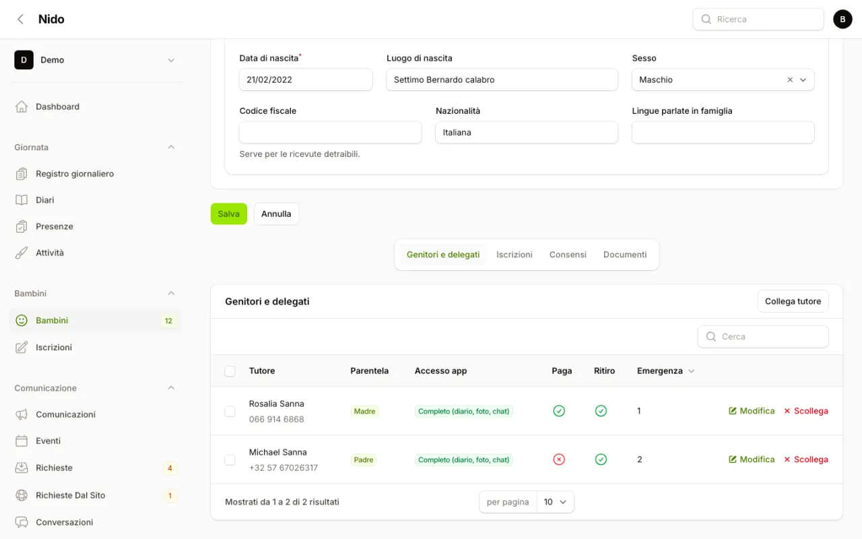This screenshot has height=539, width=862.
Task: Toggle the select-all checkbox in table header
Action: (x=230, y=371)
